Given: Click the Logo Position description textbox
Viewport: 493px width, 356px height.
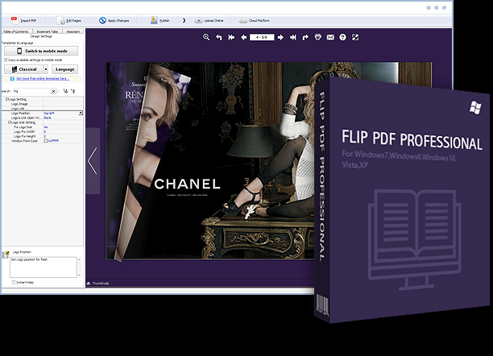Looking at the screenshot, I should point(43,267).
